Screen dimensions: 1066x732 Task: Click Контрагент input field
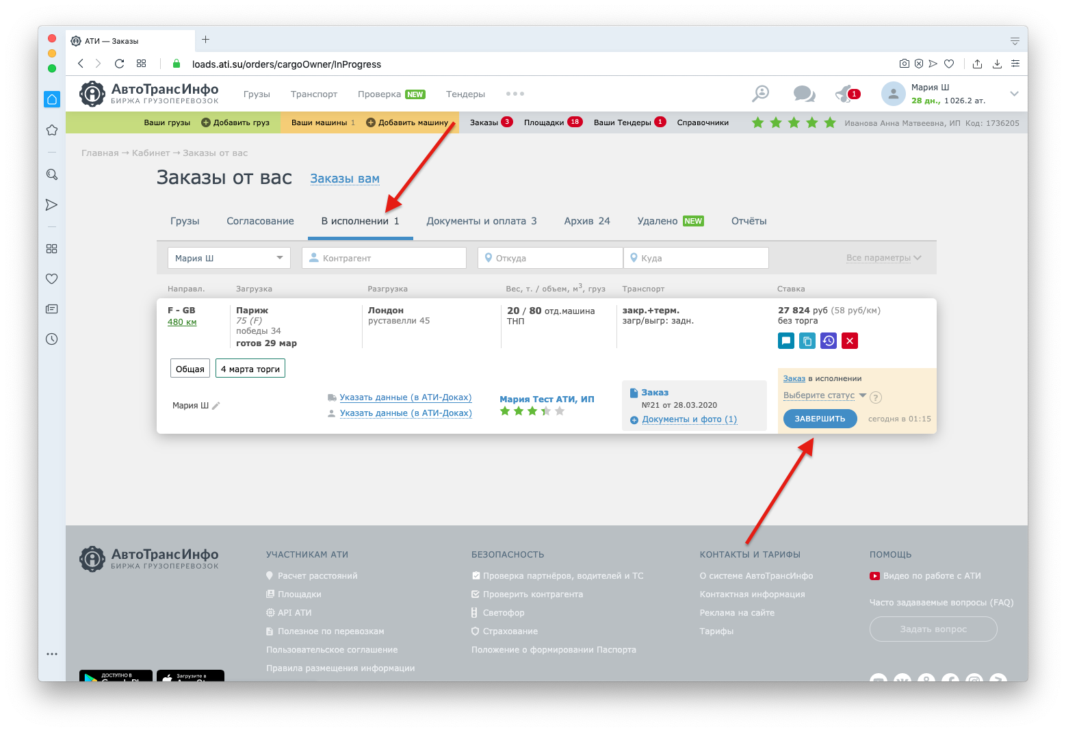pos(385,258)
